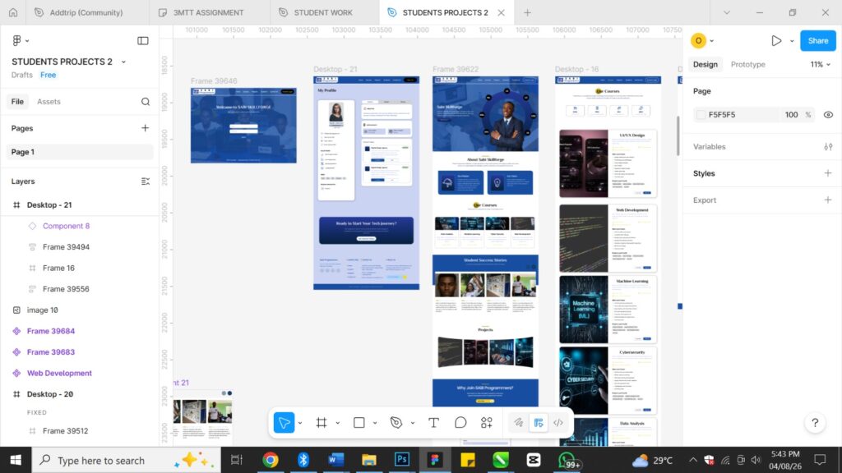Click the Present play icon
842x473 pixels.
[776, 40]
